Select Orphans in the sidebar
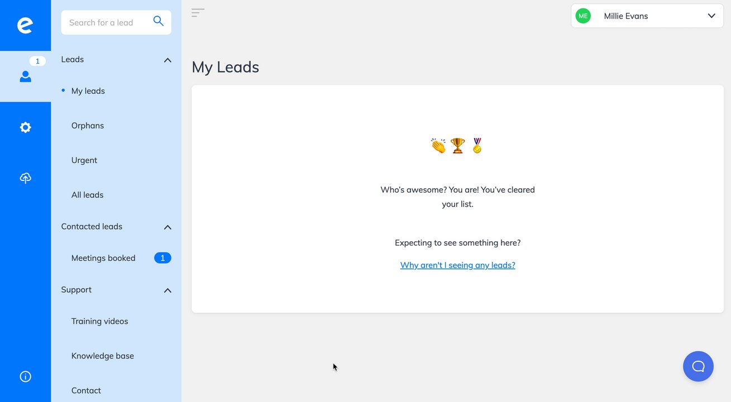 coord(88,126)
